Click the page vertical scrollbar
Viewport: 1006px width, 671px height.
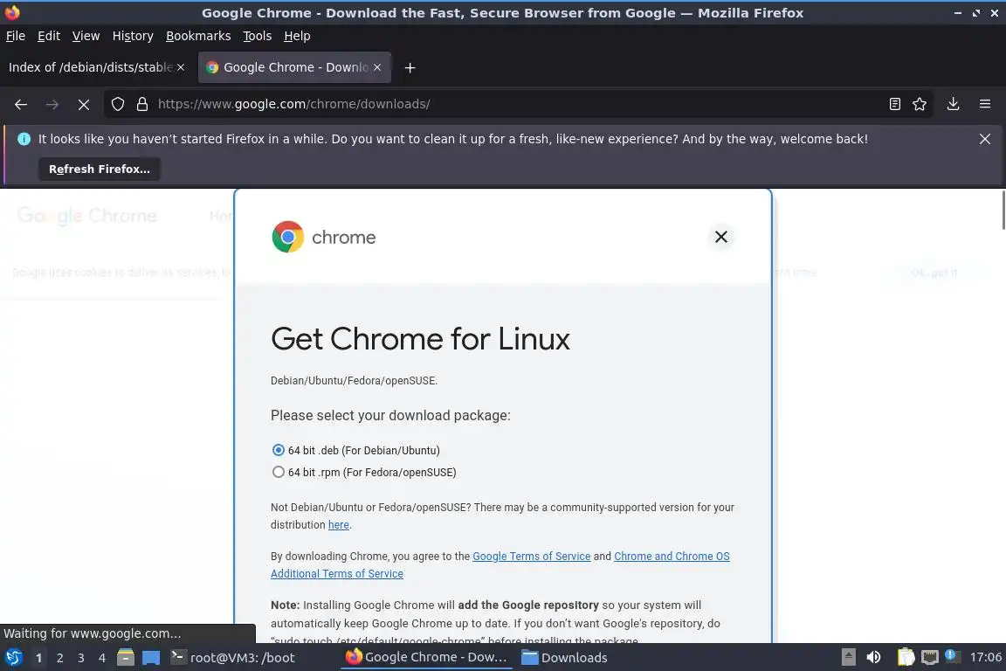(x=1003, y=210)
